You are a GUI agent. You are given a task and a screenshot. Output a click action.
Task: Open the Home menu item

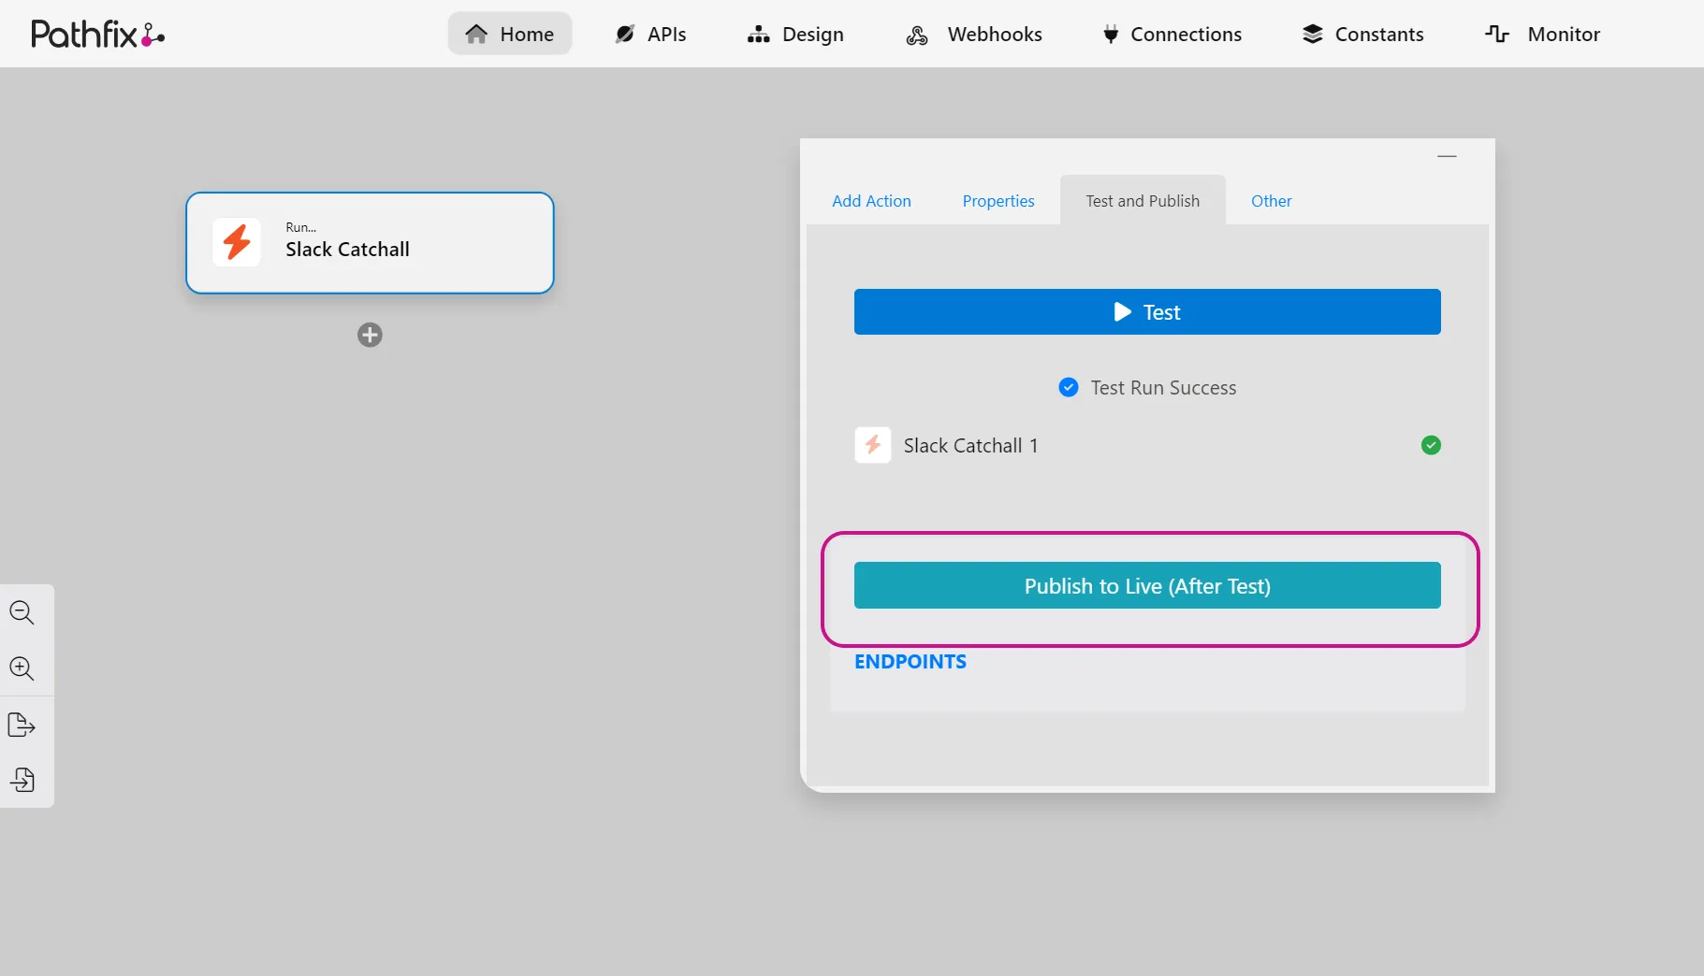pyautogui.click(x=510, y=34)
